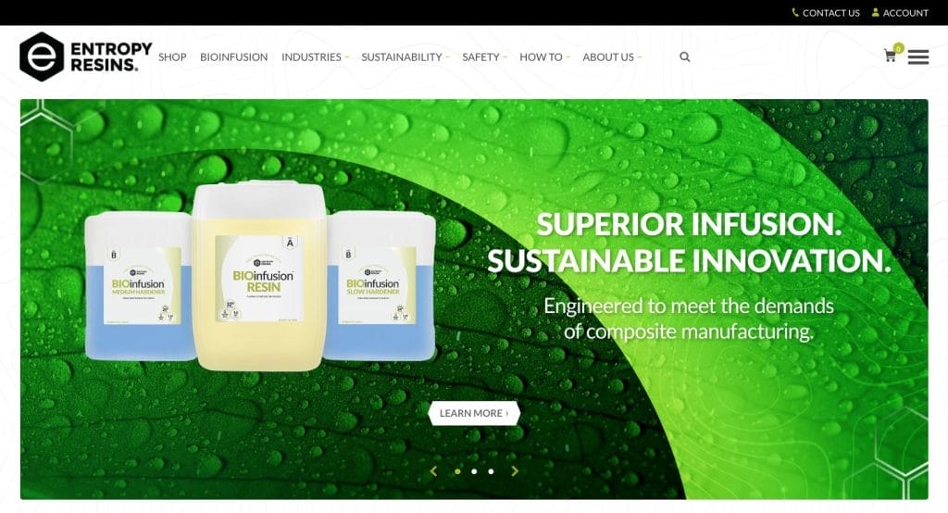Open the search magnifier icon

pos(684,56)
